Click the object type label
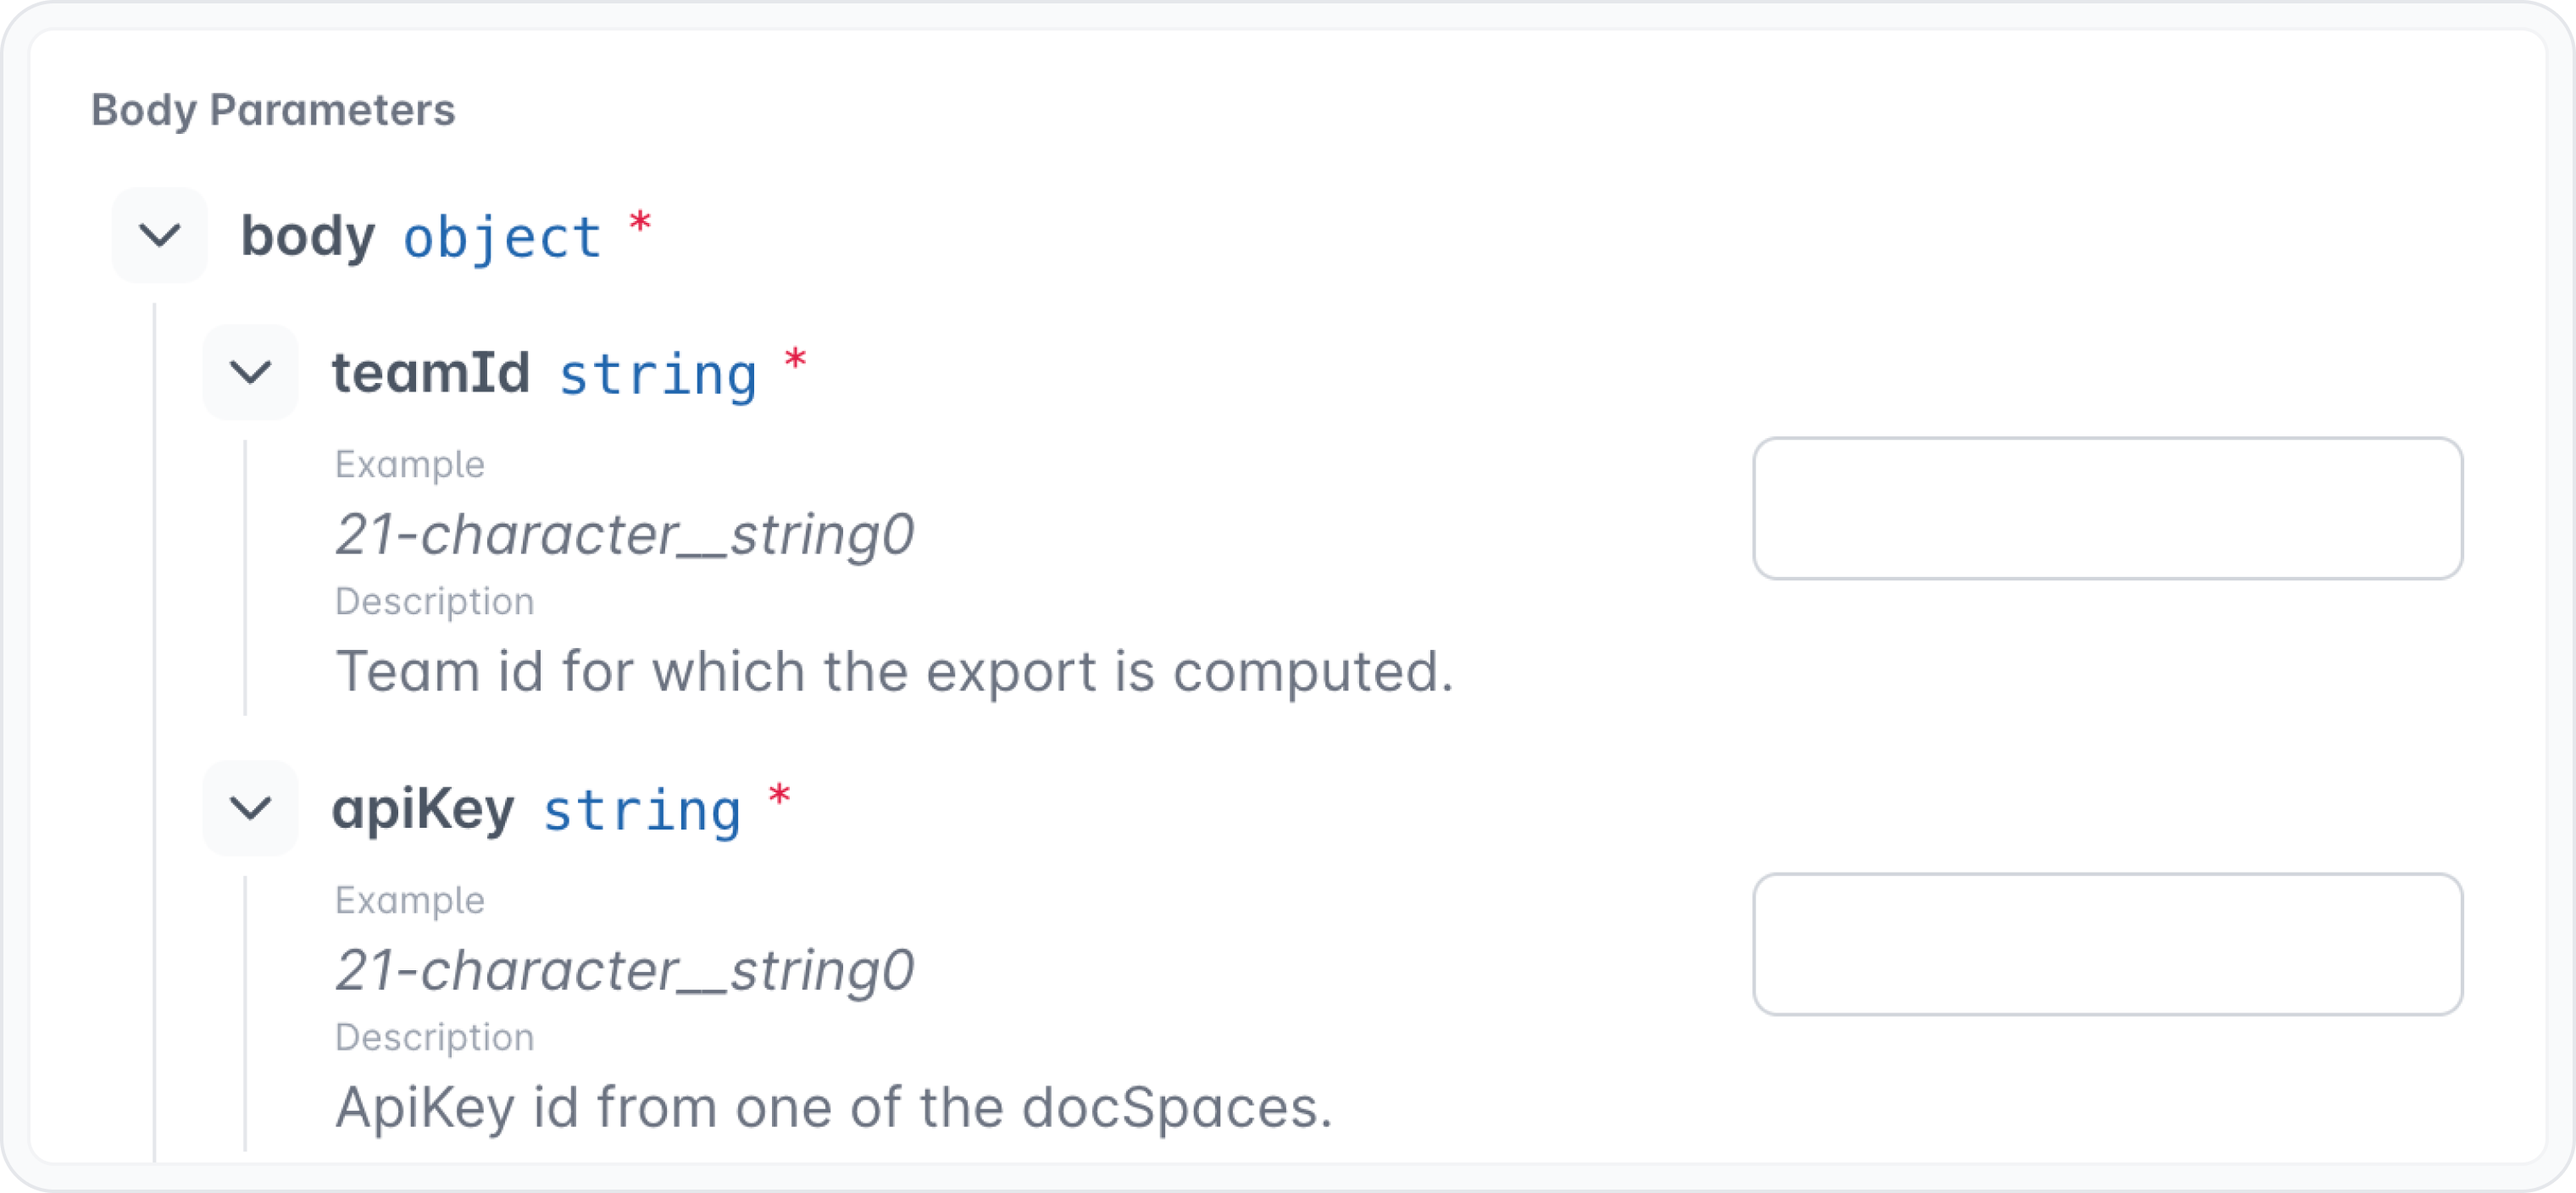This screenshot has width=2576, height=1193. click(x=502, y=238)
